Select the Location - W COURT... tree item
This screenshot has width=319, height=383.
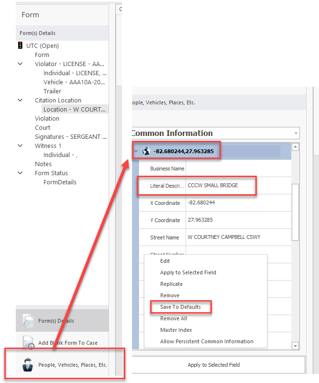point(74,110)
